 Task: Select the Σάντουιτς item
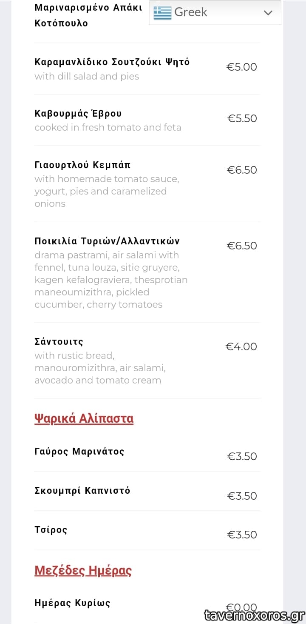coord(59,342)
